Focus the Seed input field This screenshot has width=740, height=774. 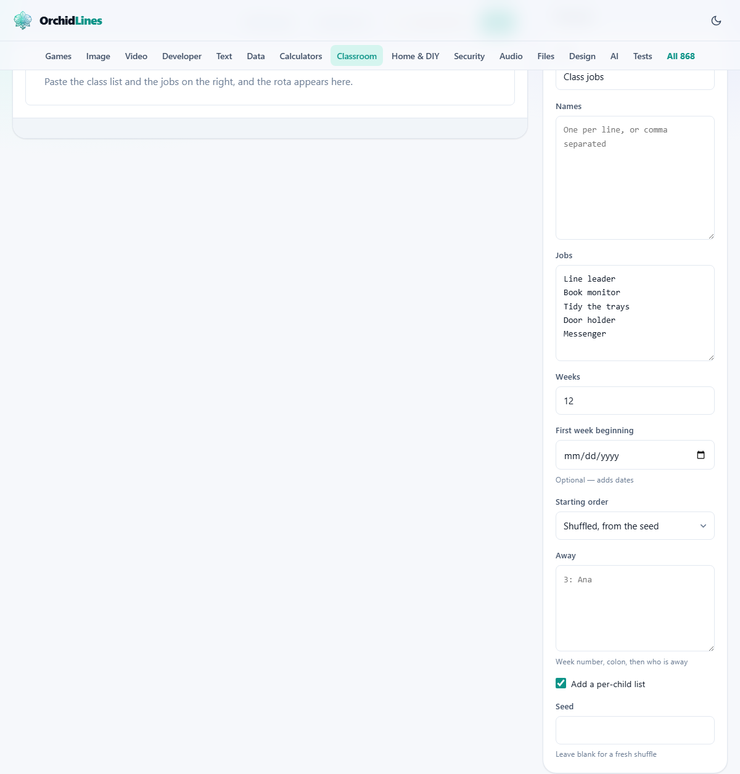pyautogui.click(x=635, y=730)
